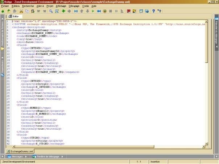Image resolution: width=219 pixels, height=164 pixels.
Task: Click the grey forward navigation arrow
Action: 69,11
